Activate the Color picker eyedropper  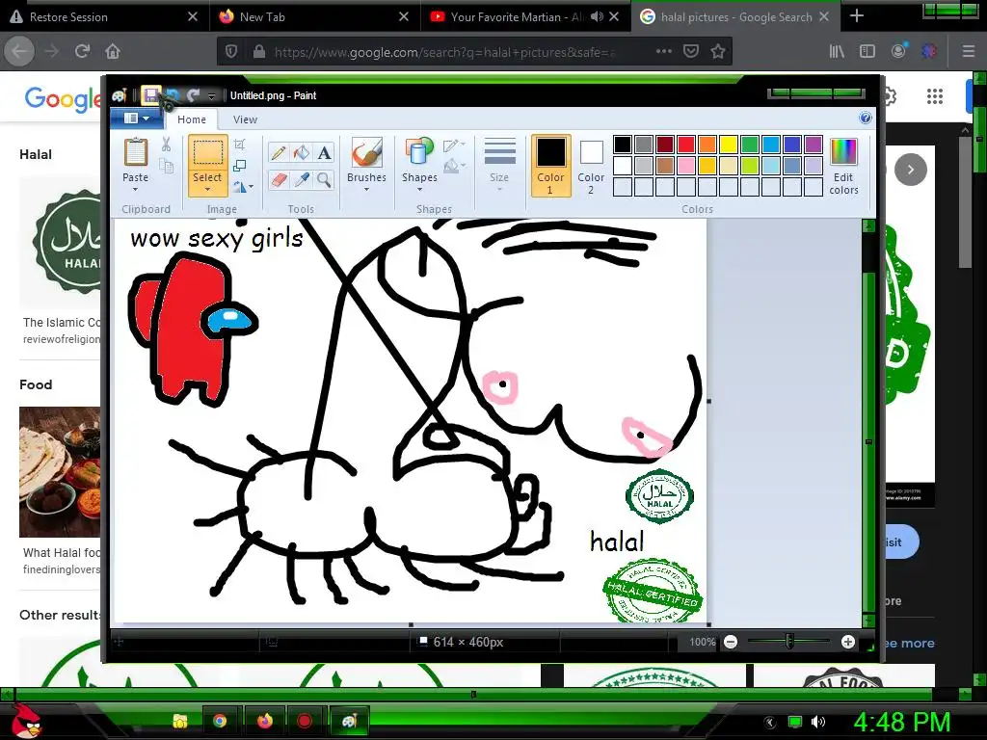(302, 180)
